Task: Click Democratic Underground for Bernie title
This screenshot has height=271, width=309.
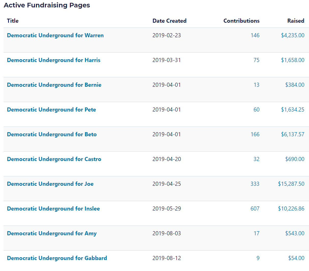Action: pyautogui.click(x=54, y=85)
